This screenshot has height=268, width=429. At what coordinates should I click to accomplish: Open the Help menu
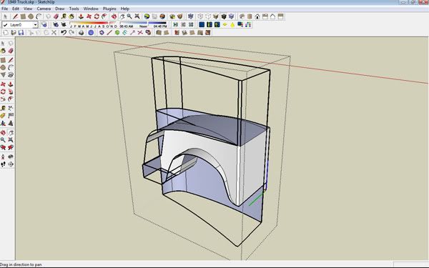[124, 9]
